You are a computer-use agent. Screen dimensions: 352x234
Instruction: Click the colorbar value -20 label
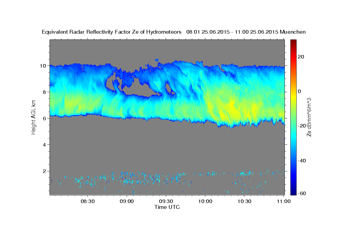[302, 126]
